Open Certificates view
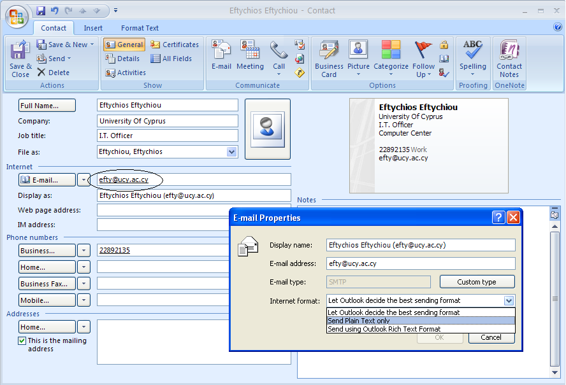 (x=175, y=45)
